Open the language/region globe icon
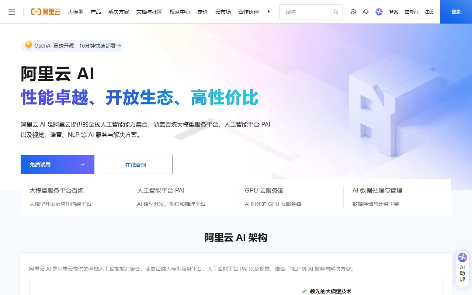472x295 pixels. pos(353,12)
